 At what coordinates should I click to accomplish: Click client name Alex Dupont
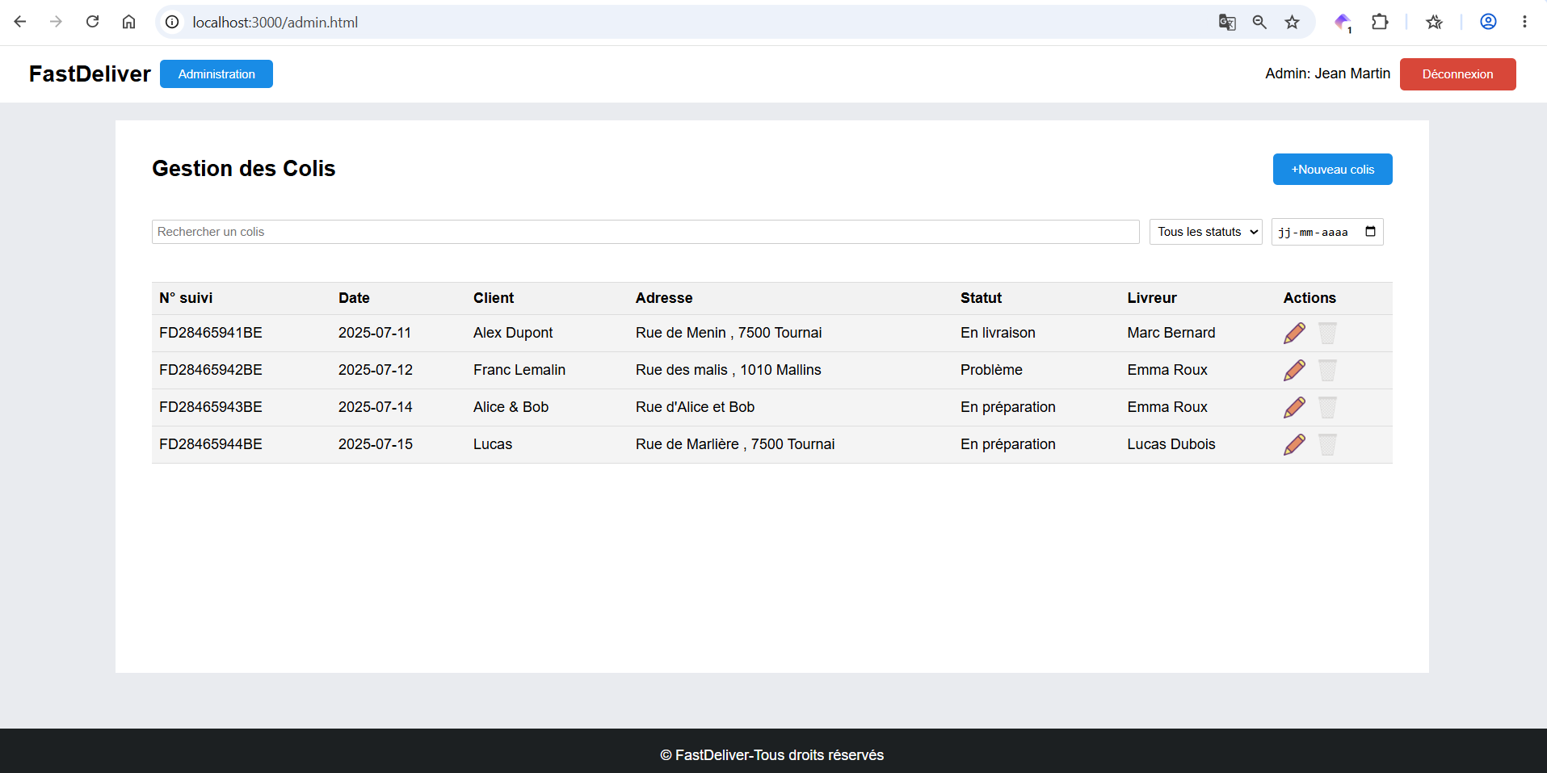pyautogui.click(x=513, y=333)
